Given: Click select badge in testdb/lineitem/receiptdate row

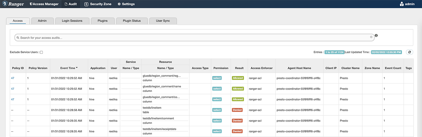Looking at the screenshot, I should tap(217, 131).
